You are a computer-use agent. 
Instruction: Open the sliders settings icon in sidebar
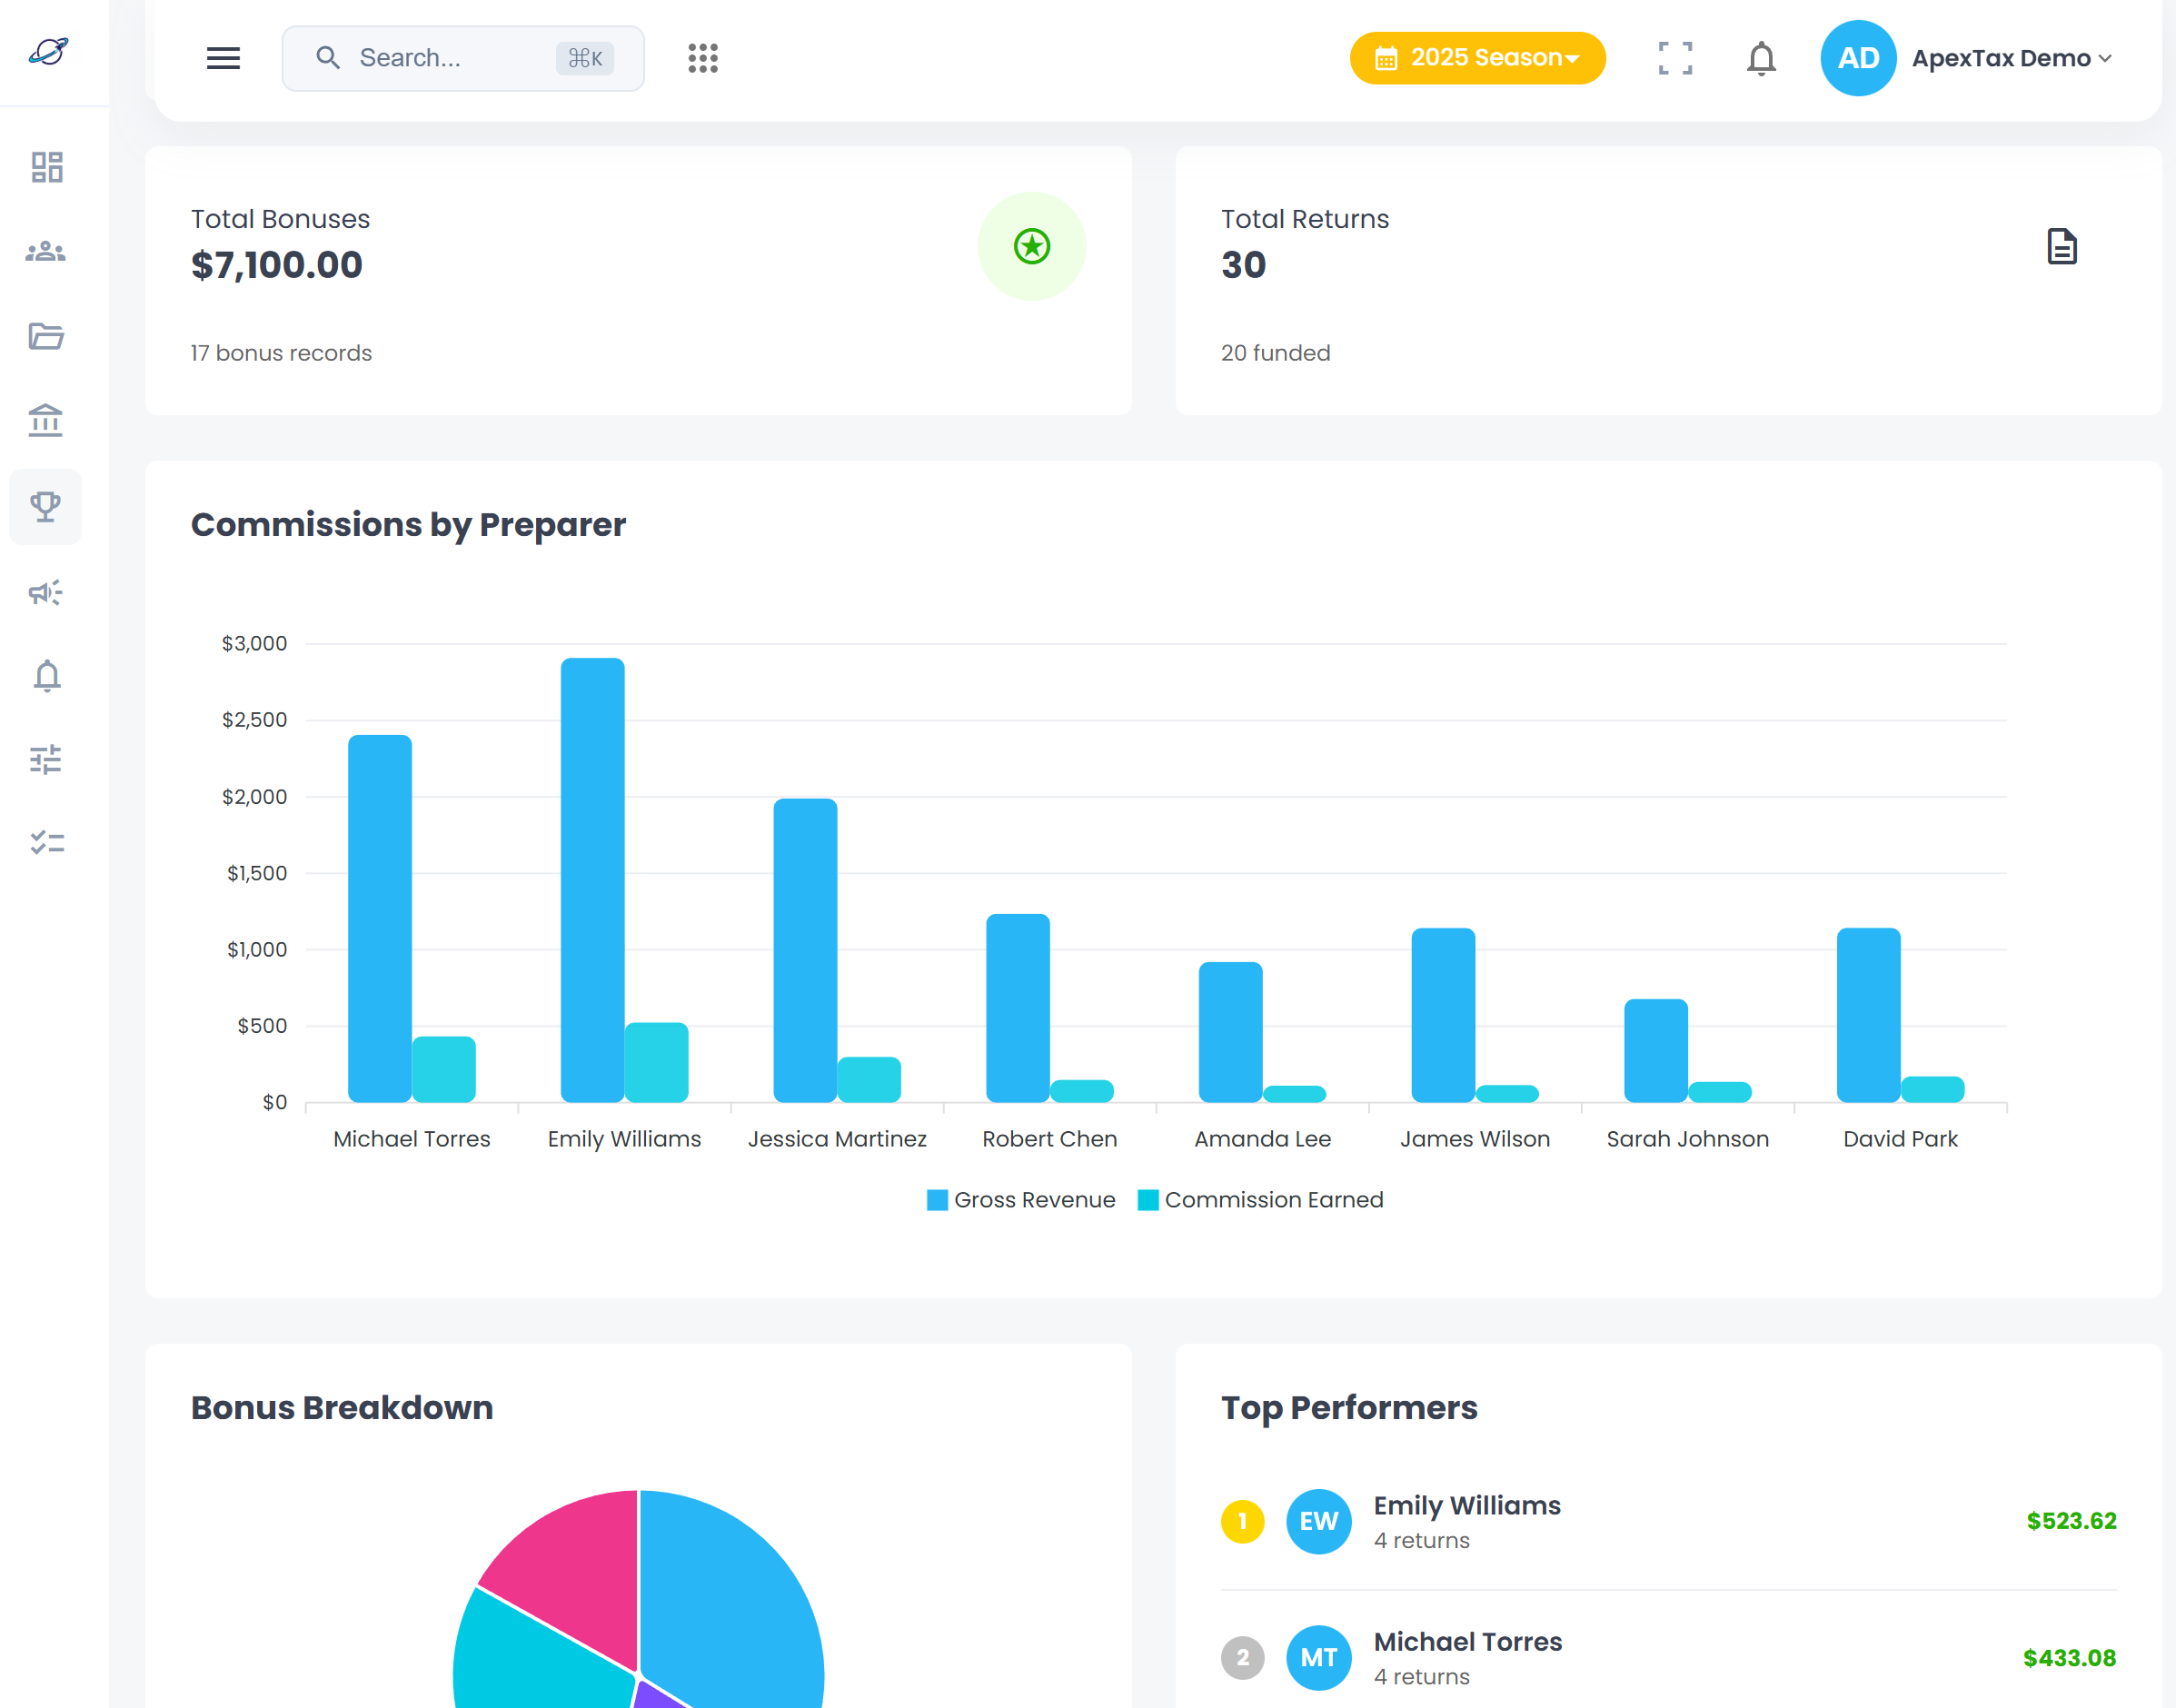click(46, 759)
